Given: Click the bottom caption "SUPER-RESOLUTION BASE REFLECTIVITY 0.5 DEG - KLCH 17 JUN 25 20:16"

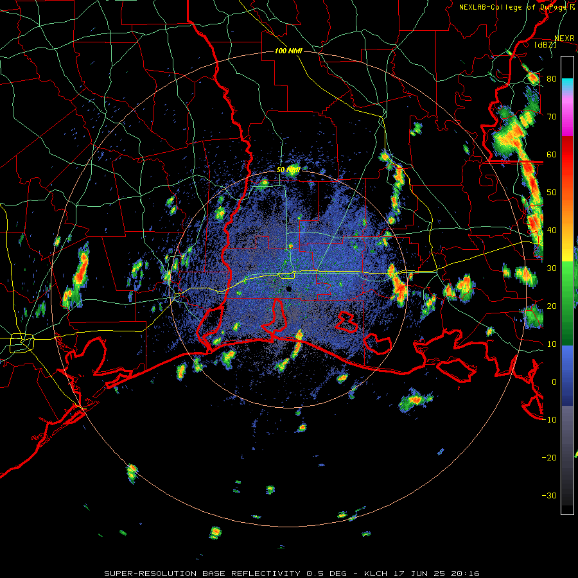Looking at the screenshot, I should click(x=292, y=574).
